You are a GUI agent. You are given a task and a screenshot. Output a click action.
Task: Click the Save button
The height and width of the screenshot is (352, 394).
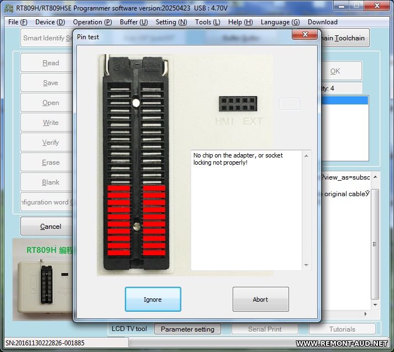point(47,82)
